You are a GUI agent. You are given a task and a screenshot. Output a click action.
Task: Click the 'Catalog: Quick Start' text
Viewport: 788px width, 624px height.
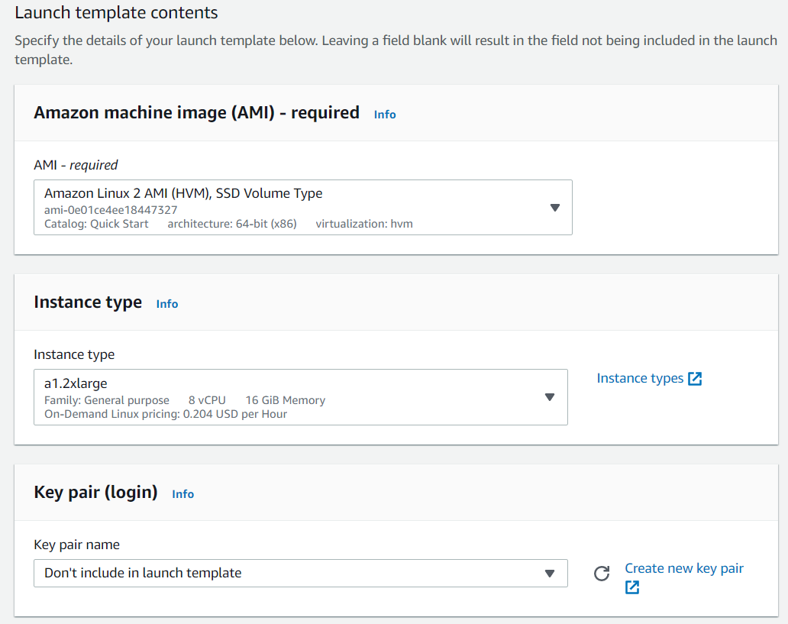coord(96,224)
